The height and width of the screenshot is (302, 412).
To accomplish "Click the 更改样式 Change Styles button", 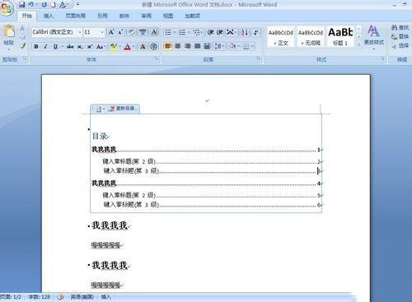I will [374, 38].
